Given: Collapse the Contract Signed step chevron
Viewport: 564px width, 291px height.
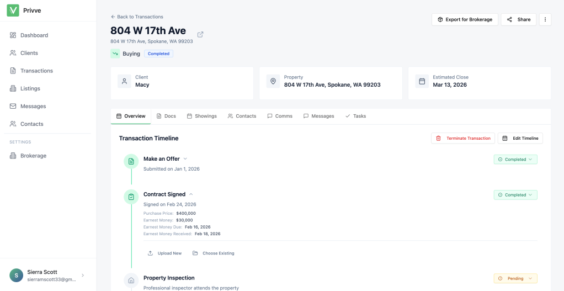Looking at the screenshot, I should pos(191,194).
